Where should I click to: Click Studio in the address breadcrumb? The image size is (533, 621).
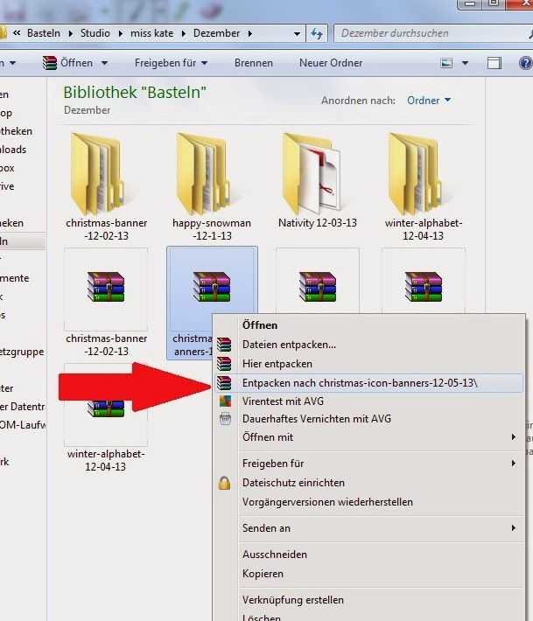coord(95,33)
